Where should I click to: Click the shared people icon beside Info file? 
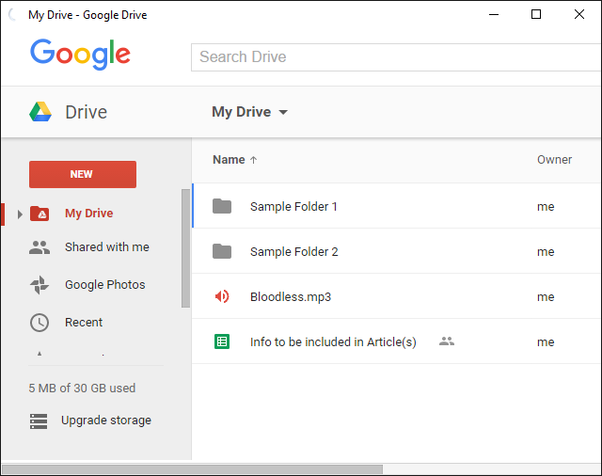(x=447, y=341)
